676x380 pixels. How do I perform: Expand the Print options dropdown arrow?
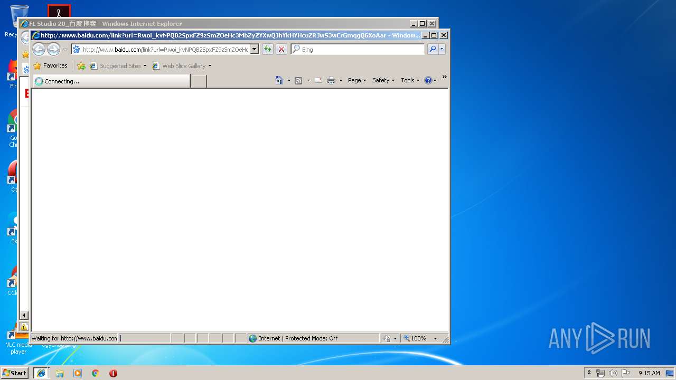tap(341, 80)
